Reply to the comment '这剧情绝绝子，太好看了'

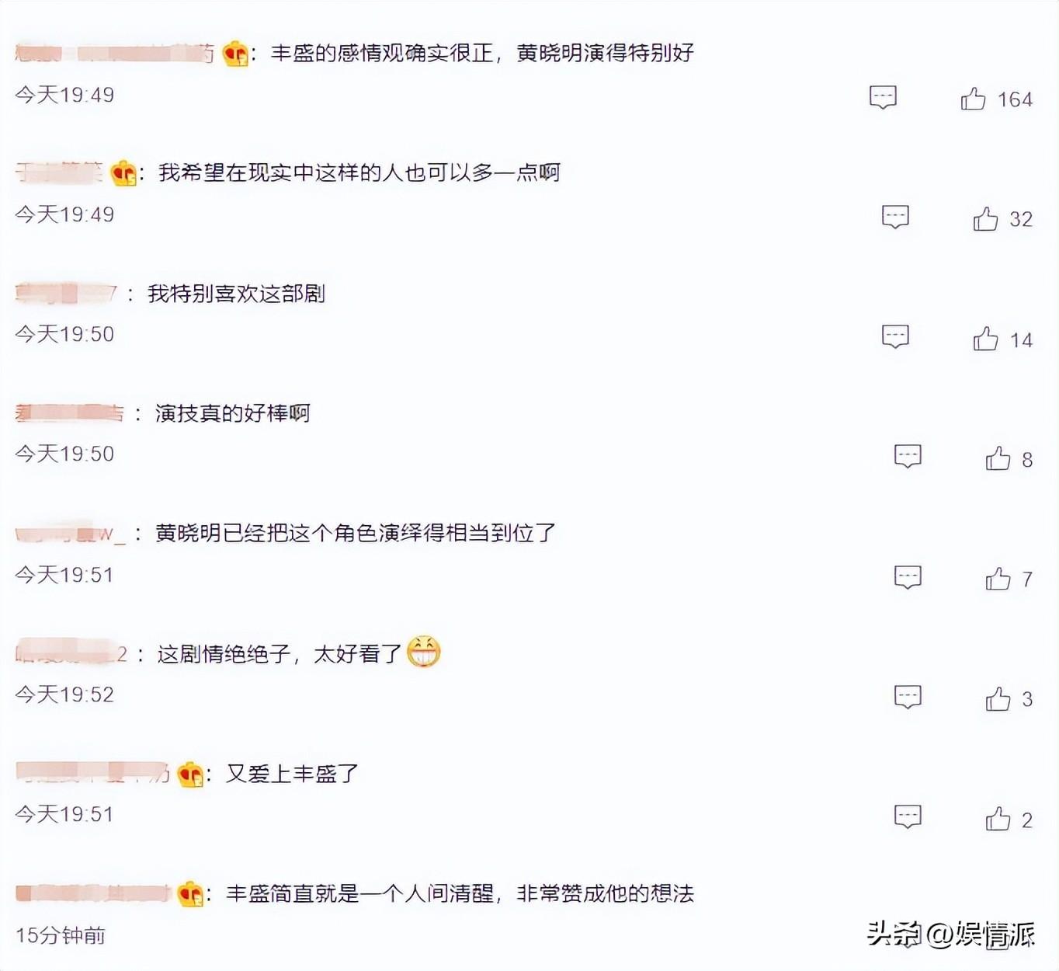pos(908,697)
